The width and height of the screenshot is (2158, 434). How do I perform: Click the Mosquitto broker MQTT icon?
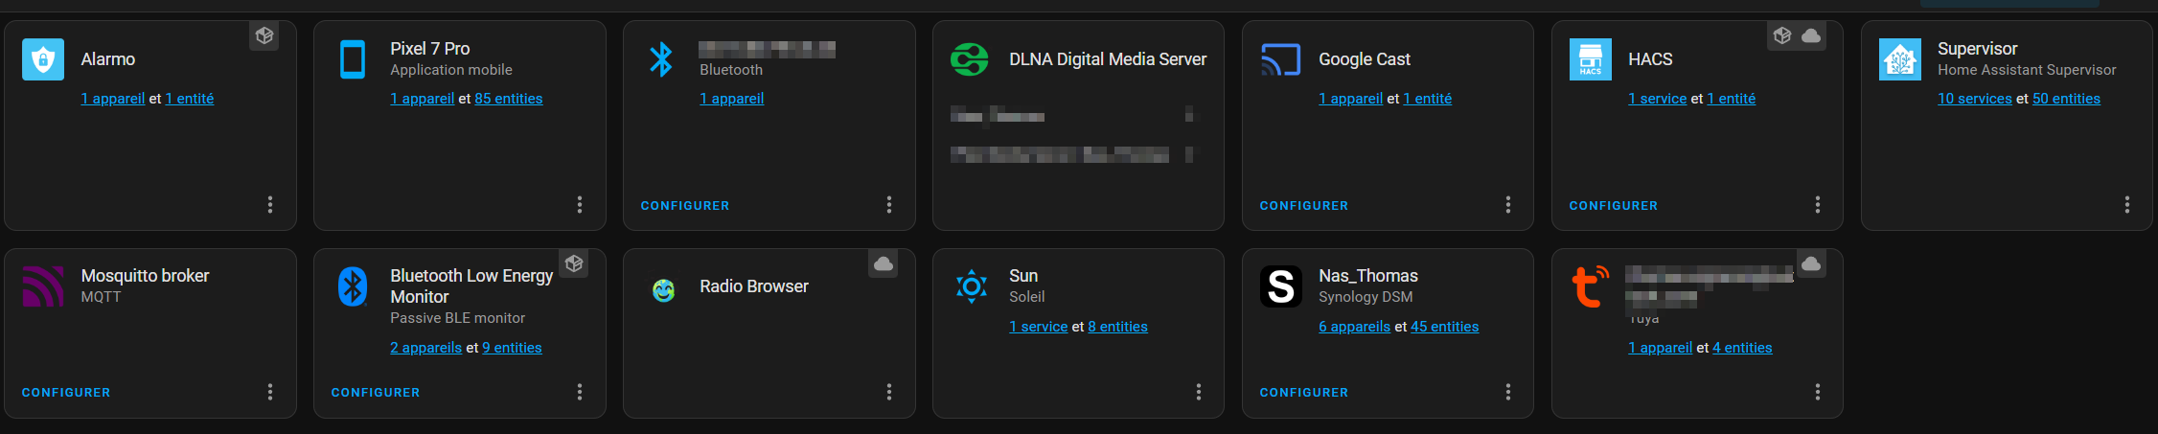pyautogui.click(x=43, y=286)
